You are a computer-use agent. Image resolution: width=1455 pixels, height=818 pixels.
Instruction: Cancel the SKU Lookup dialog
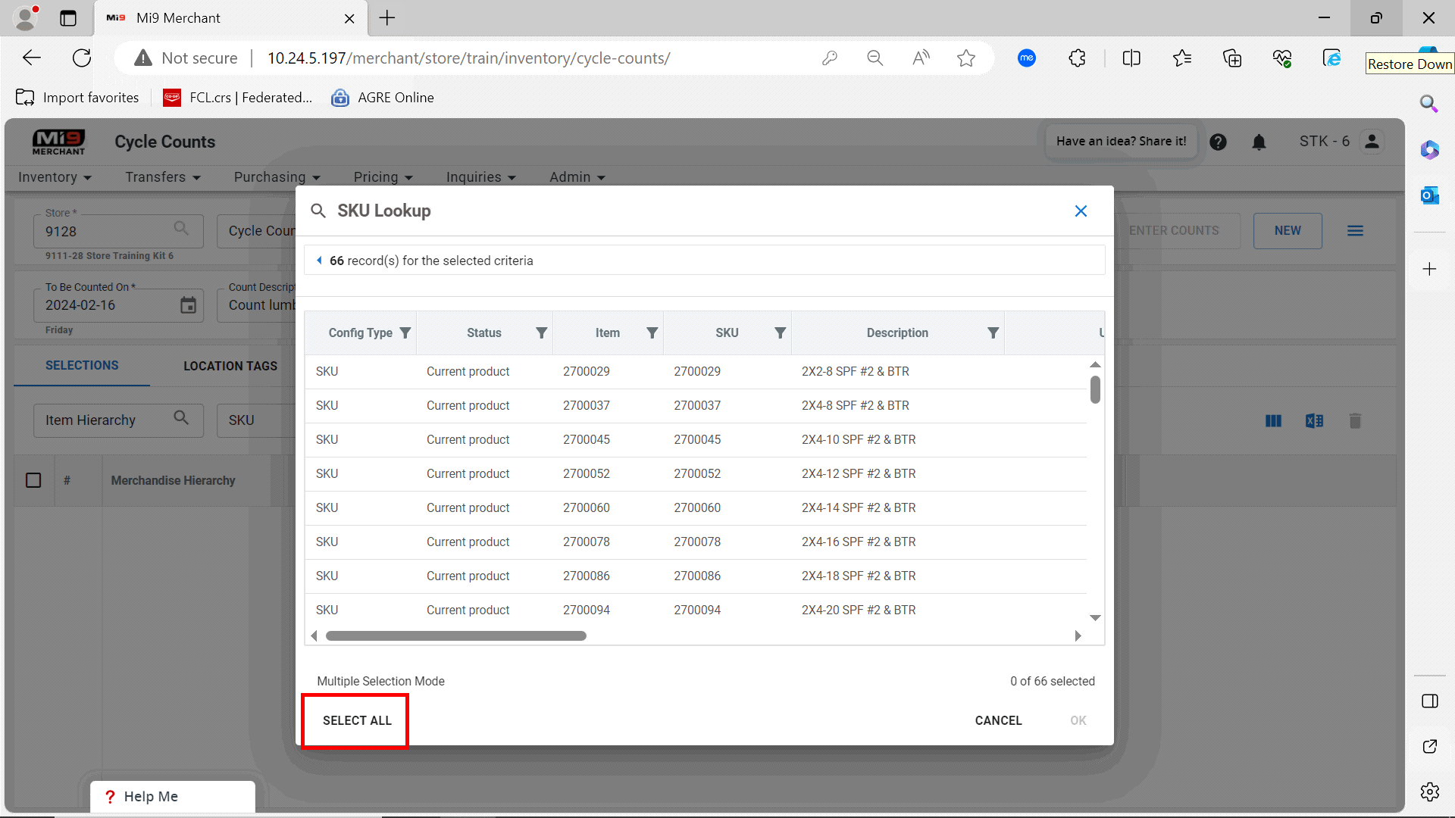pyautogui.click(x=998, y=721)
